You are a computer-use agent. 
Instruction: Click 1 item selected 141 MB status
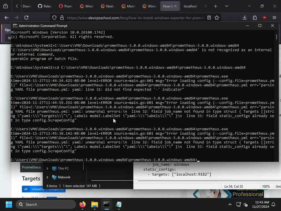tap(80, 186)
